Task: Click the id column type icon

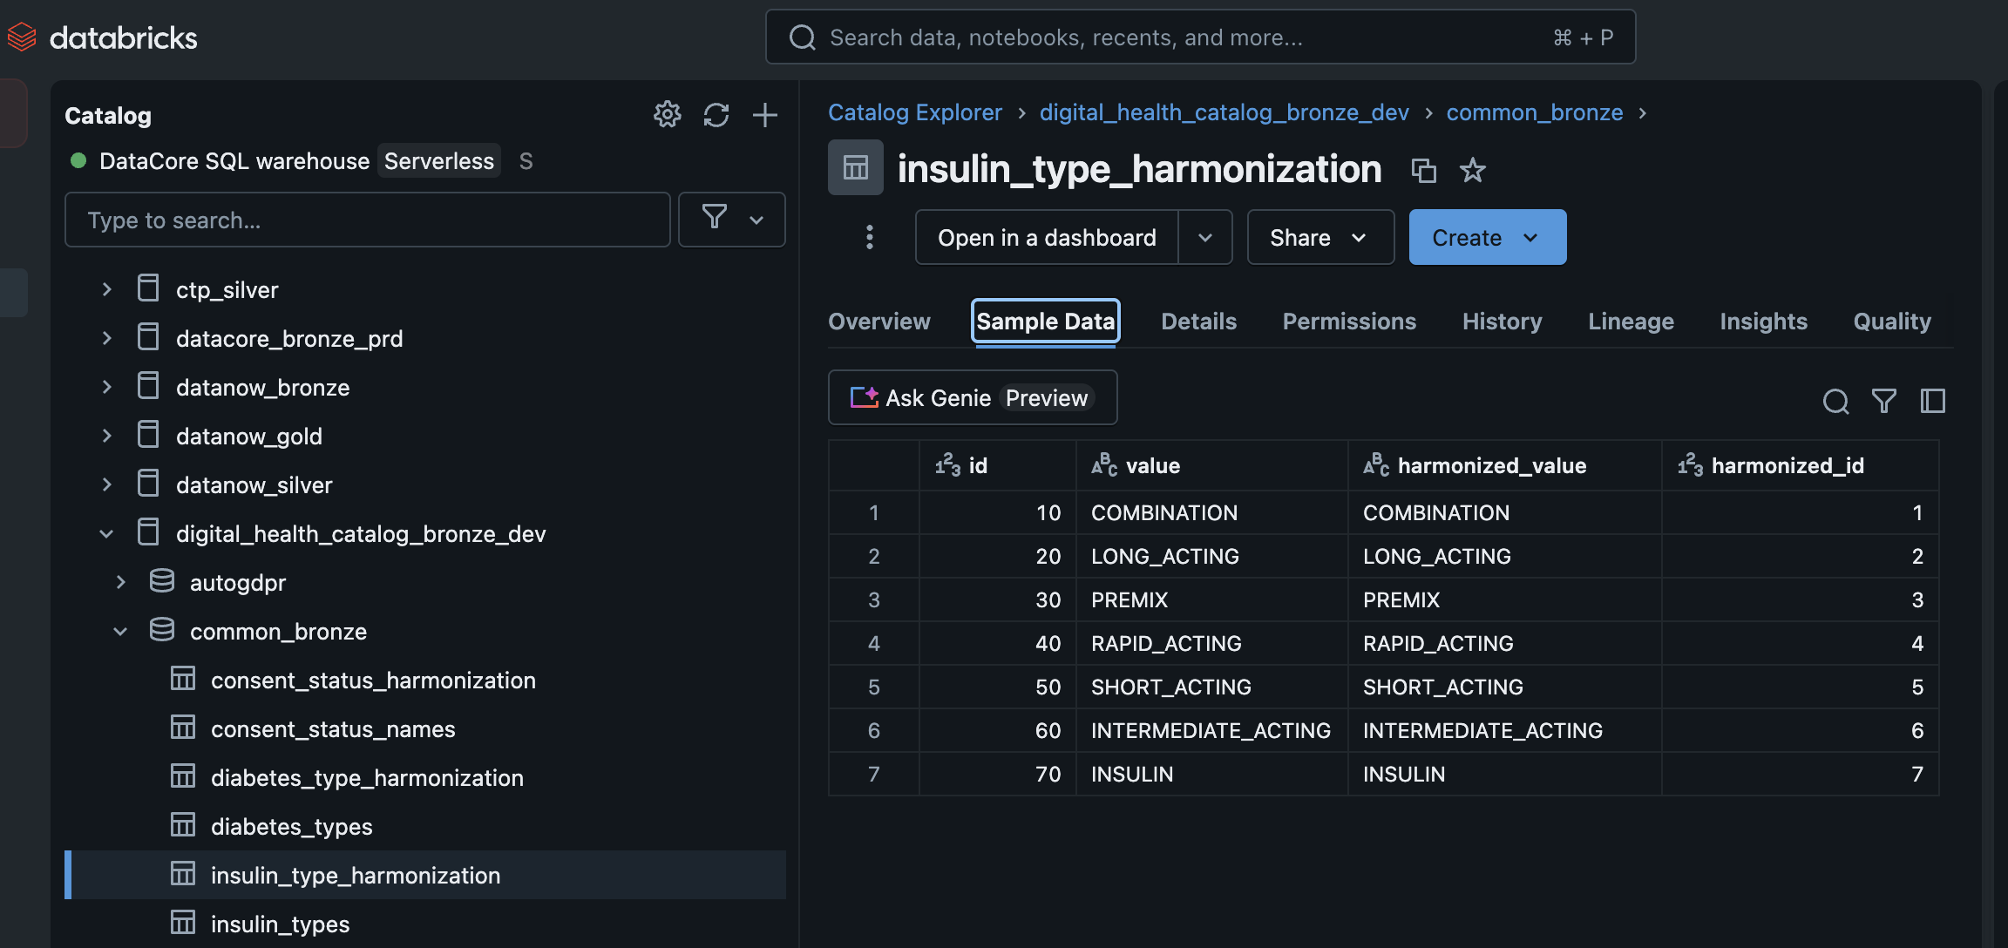Action: pyautogui.click(x=948, y=465)
